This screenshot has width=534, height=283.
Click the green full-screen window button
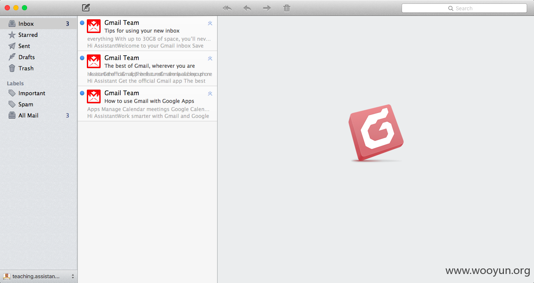pyautogui.click(x=25, y=8)
